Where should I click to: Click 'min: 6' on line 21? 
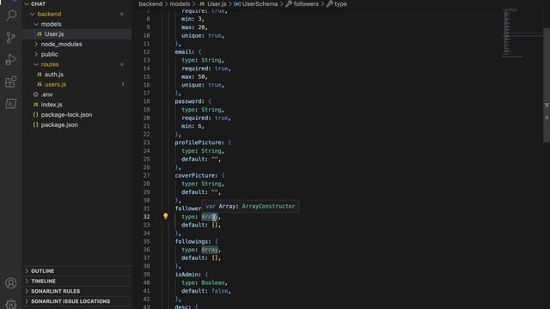pyautogui.click(x=191, y=126)
